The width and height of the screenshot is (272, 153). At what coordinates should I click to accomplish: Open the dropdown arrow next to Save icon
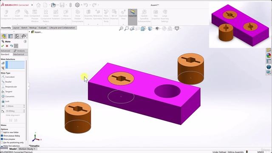(66, 5)
